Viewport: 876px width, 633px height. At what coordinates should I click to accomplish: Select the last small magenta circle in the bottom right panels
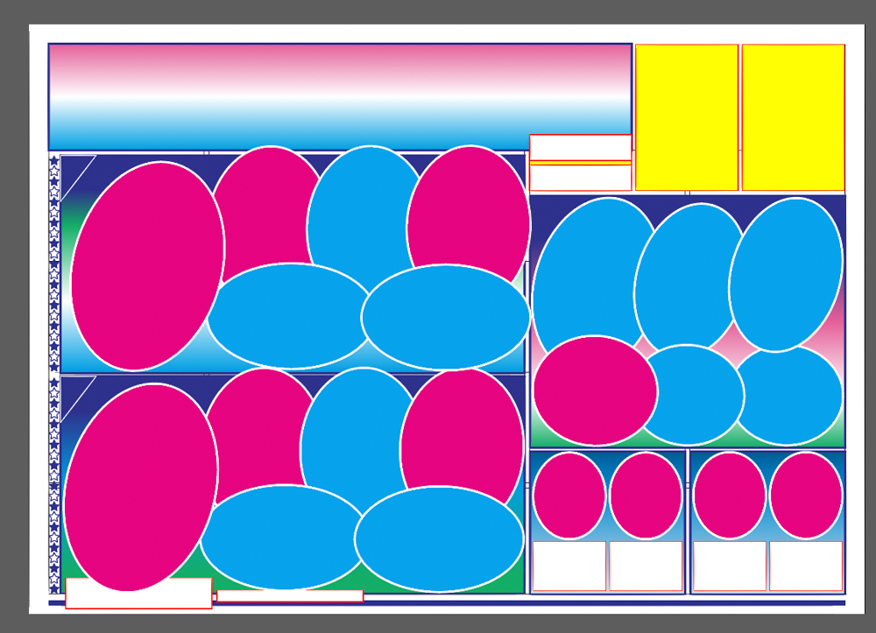[806, 496]
